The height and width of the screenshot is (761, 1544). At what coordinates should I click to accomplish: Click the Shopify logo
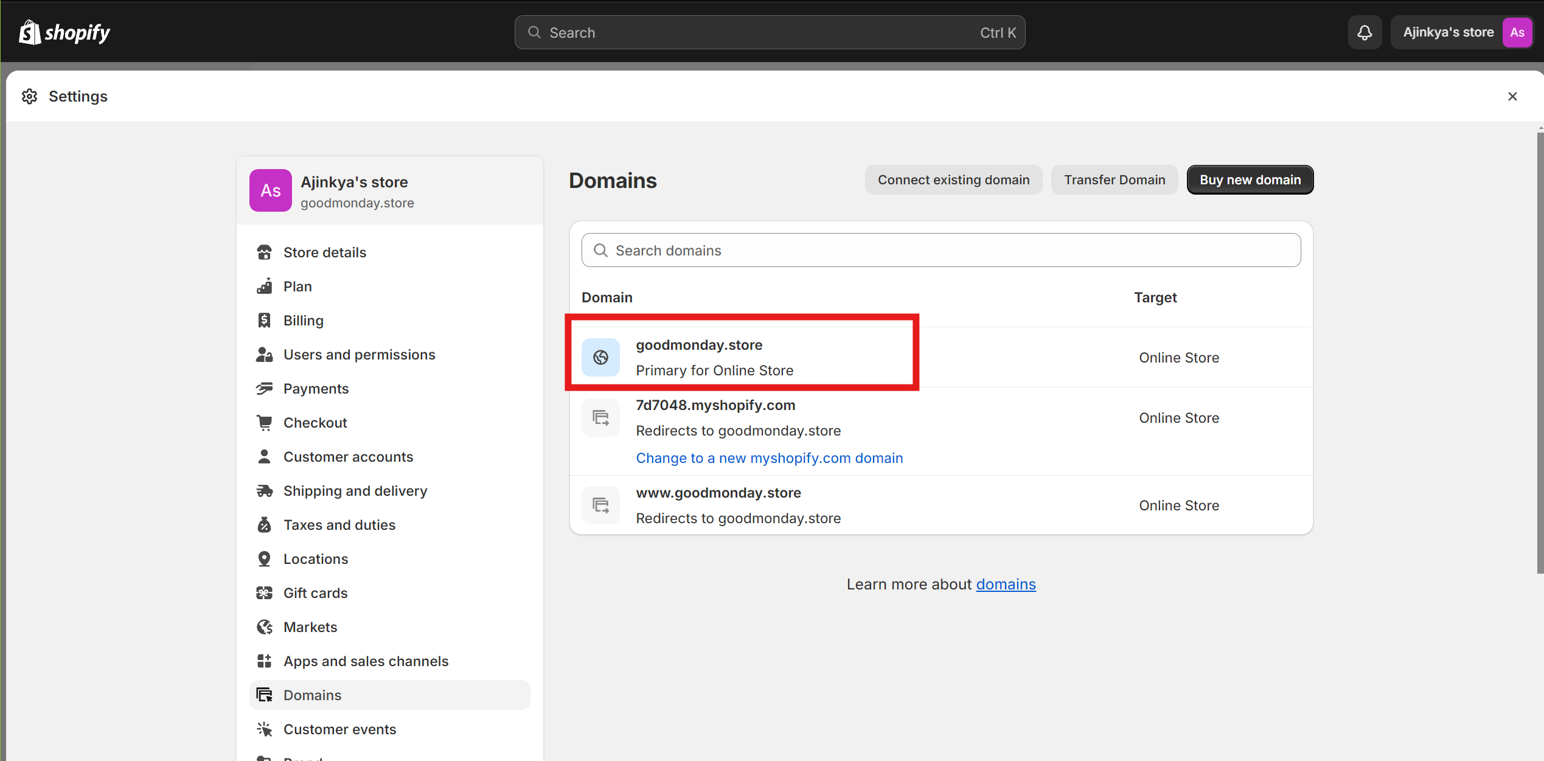tap(64, 32)
